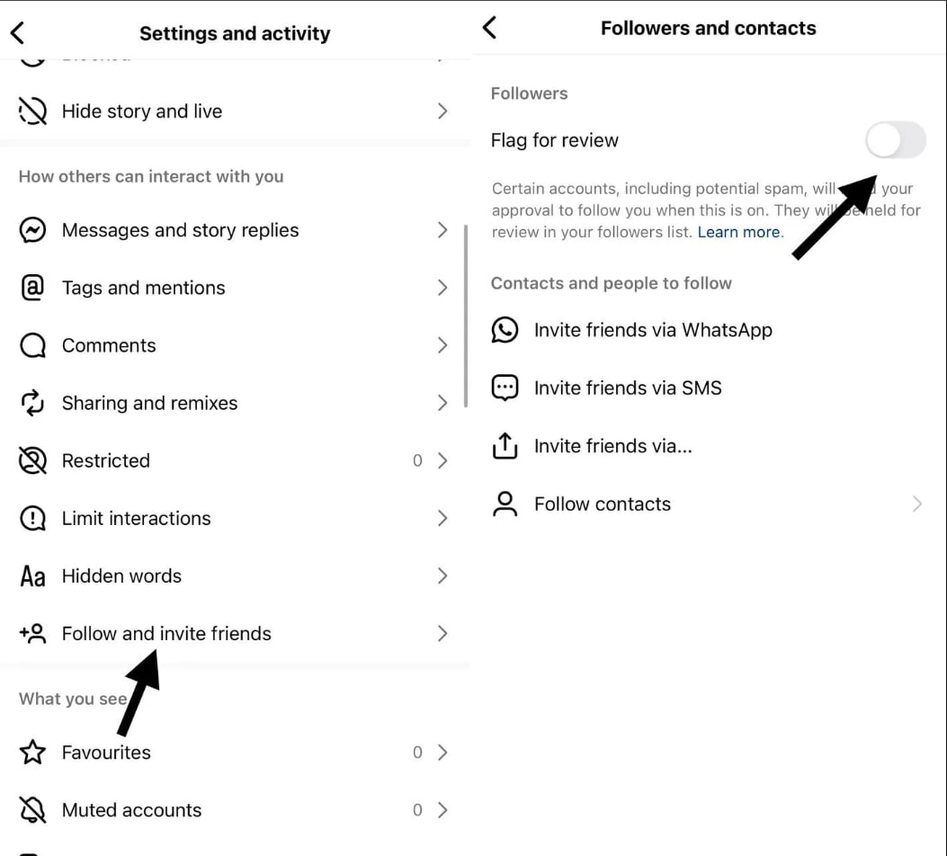This screenshot has width=947, height=856.
Task: Open the Follow contacts chevron arrow
Action: 917,504
